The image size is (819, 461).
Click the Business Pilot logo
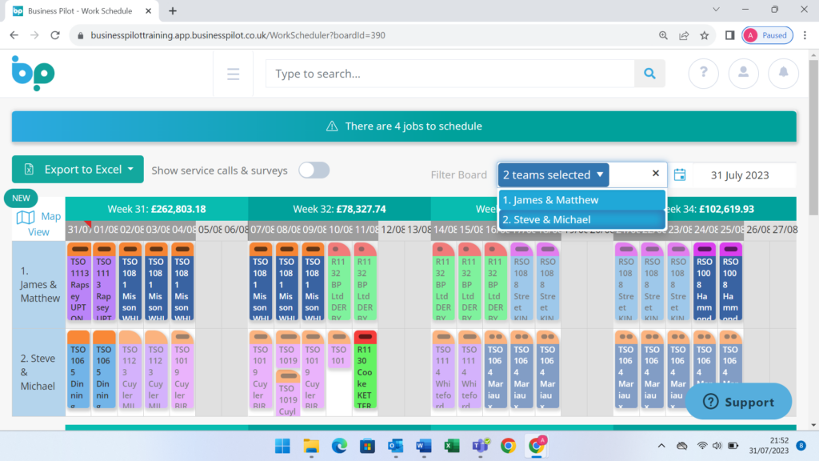click(x=32, y=73)
